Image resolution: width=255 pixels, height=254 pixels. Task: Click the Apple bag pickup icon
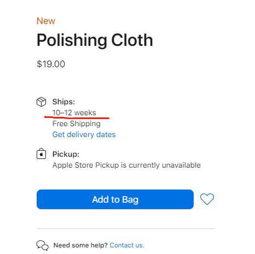(41, 154)
